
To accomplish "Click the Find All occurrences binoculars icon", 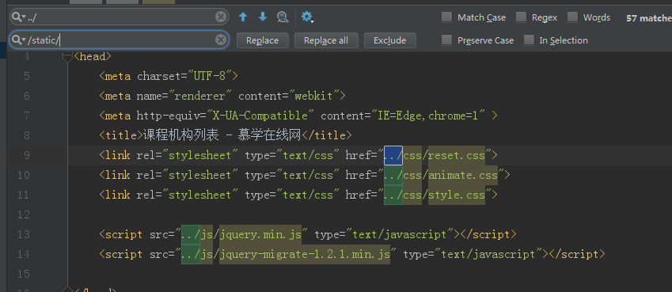I will (283, 17).
